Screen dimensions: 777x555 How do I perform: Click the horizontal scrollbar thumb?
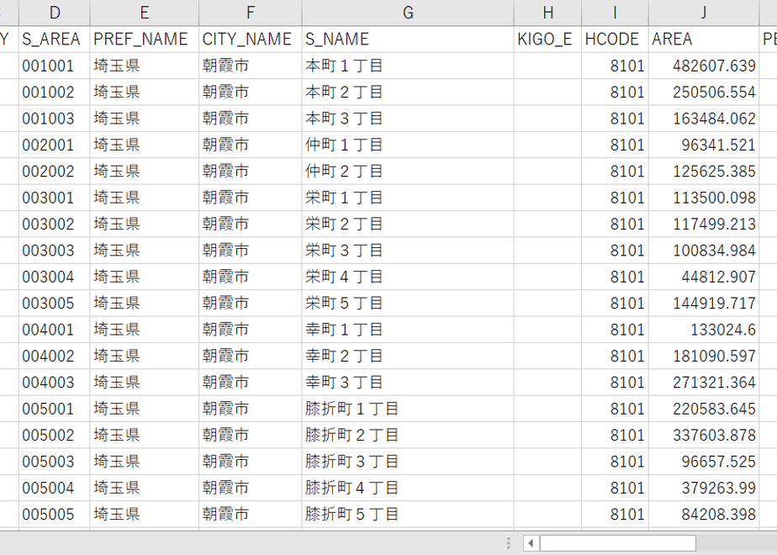click(617, 543)
